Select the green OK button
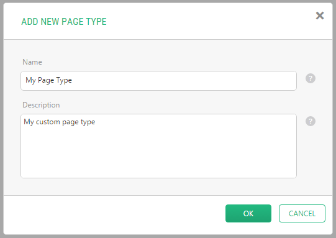 (x=248, y=213)
